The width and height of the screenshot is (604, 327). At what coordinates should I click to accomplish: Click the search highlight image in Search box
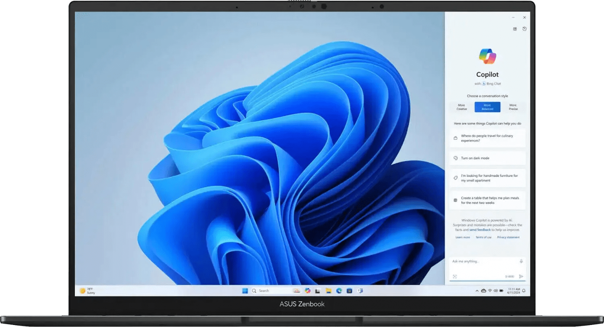(296, 291)
